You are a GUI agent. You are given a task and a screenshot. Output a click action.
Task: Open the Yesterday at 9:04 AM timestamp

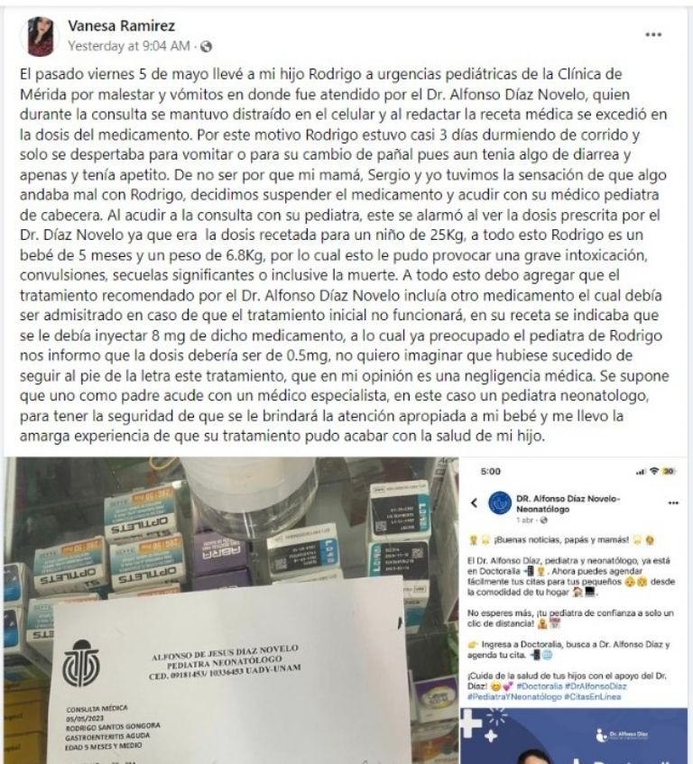[x=129, y=46]
